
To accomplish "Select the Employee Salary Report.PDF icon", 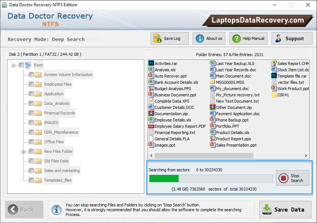I will [151, 126].
